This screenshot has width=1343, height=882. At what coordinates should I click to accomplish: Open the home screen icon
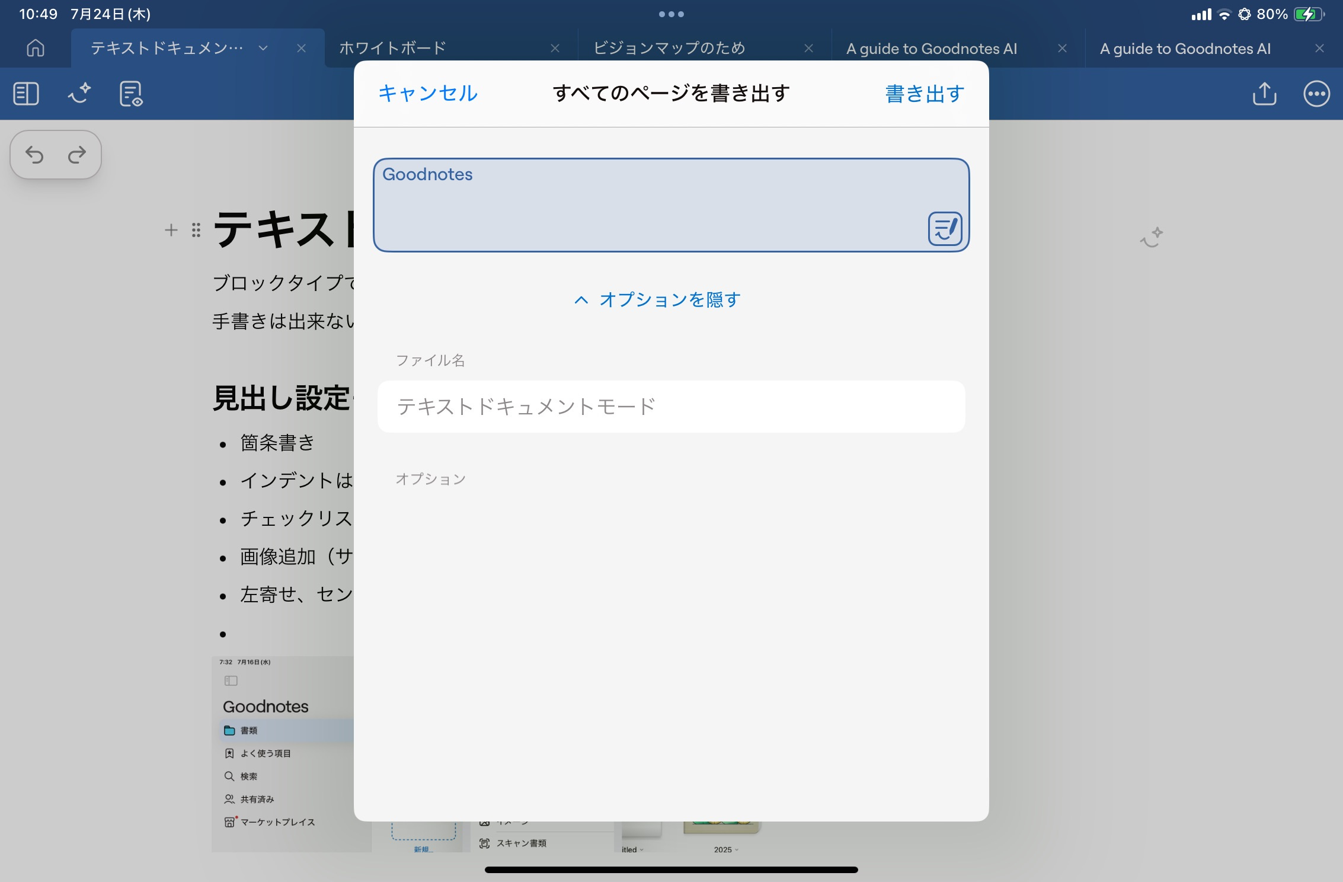tap(36, 48)
